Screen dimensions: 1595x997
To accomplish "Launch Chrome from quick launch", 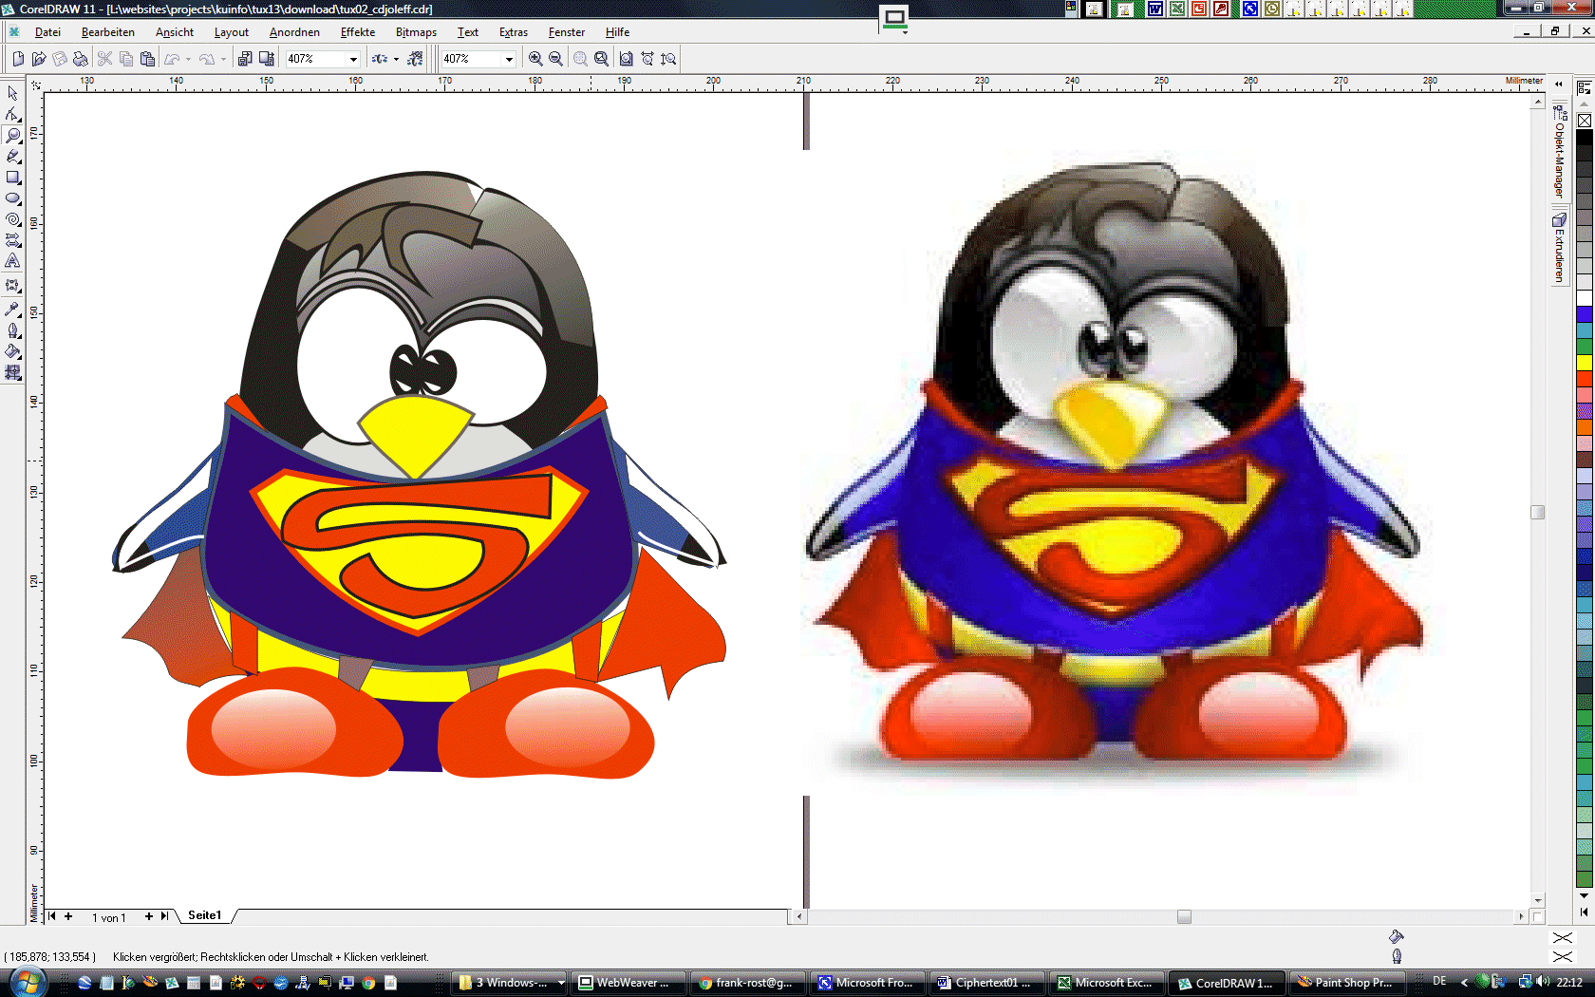I will click(x=368, y=983).
